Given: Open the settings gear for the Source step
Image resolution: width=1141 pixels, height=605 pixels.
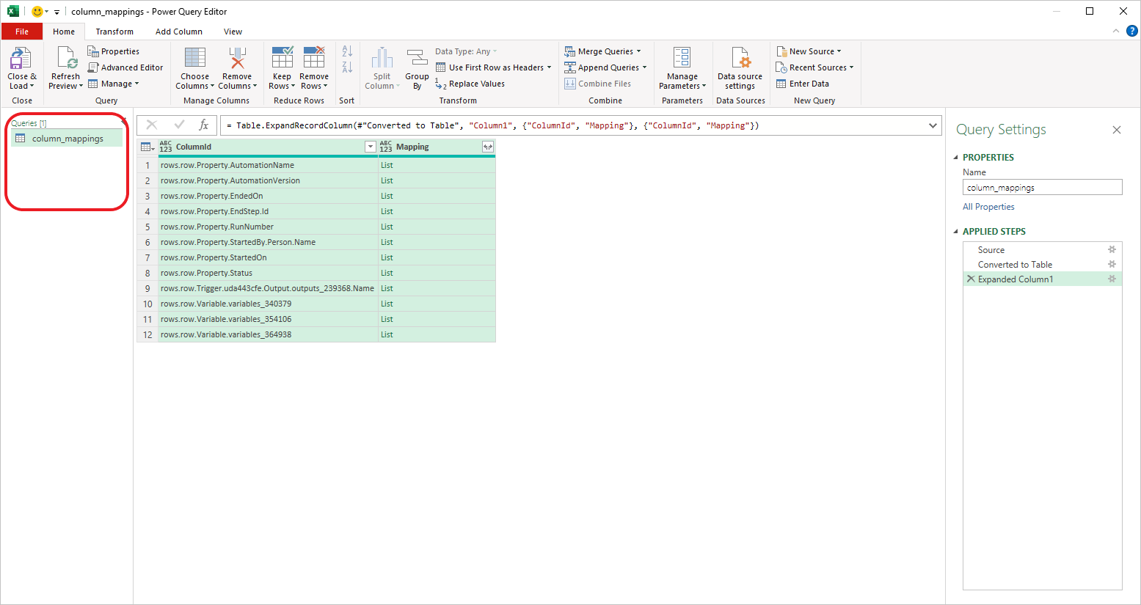Looking at the screenshot, I should pos(1112,249).
